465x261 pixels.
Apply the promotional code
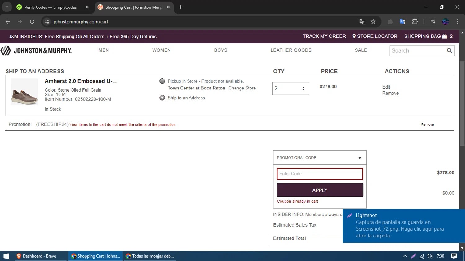(x=320, y=190)
